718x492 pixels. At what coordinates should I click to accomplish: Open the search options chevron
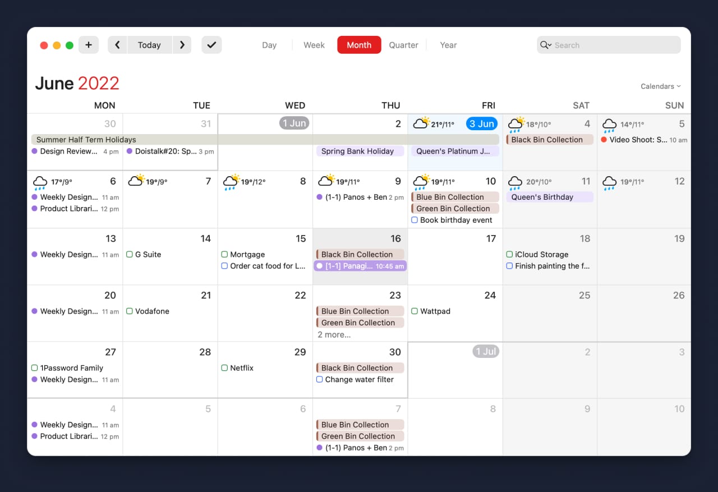pos(550,45)
